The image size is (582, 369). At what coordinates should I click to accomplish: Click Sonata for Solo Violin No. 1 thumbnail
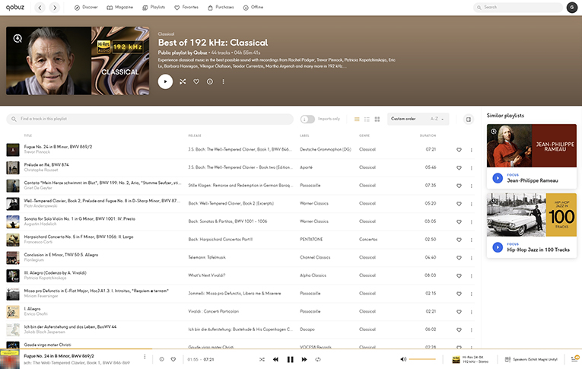coord(13,221)
